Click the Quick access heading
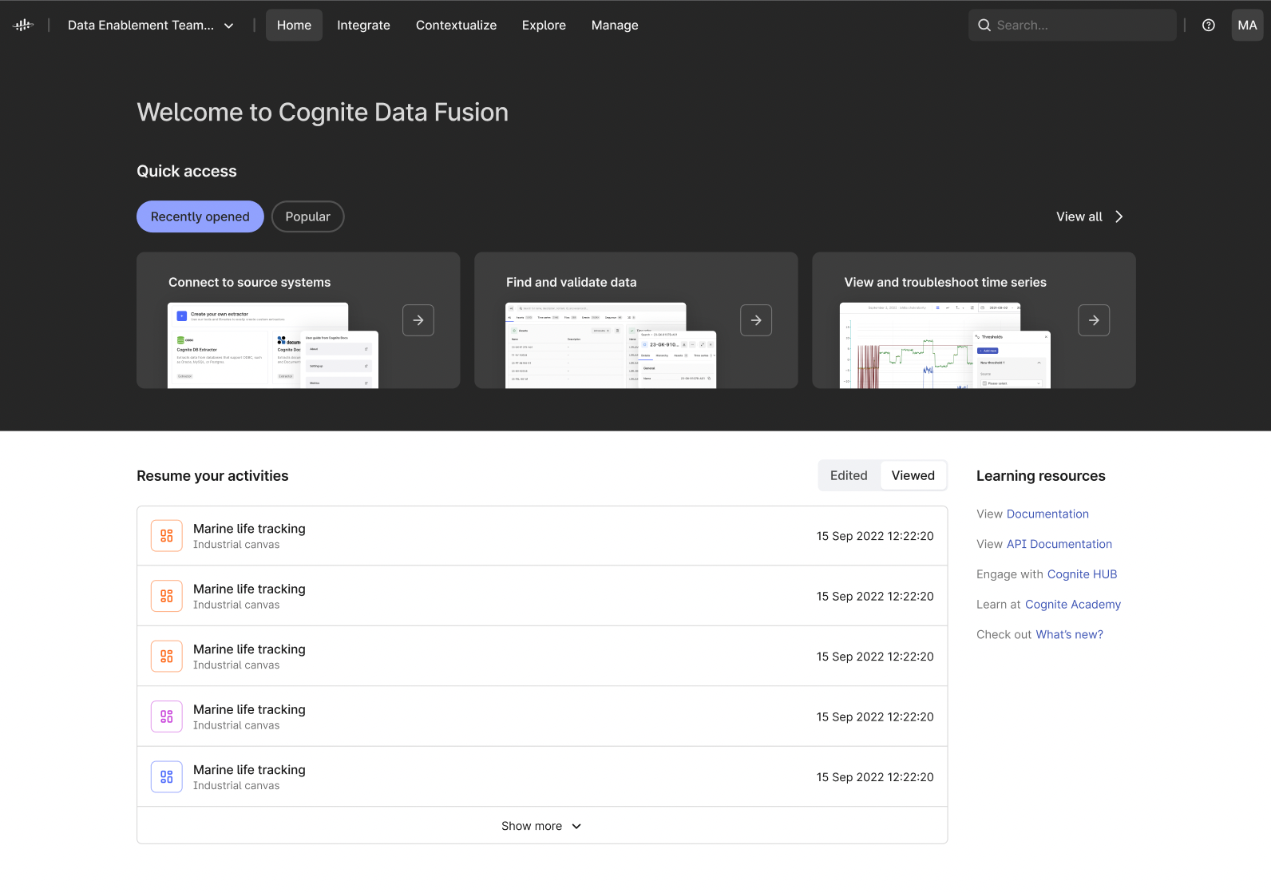This screenshot has height=893, width=1271. [x=187, y=171]
